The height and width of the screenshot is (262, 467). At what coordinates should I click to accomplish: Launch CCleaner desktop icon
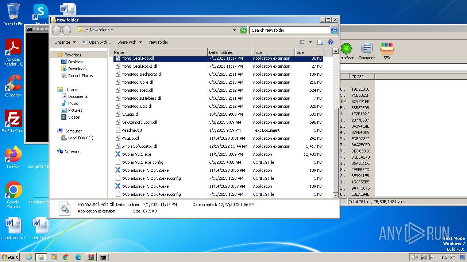[13, 86]
